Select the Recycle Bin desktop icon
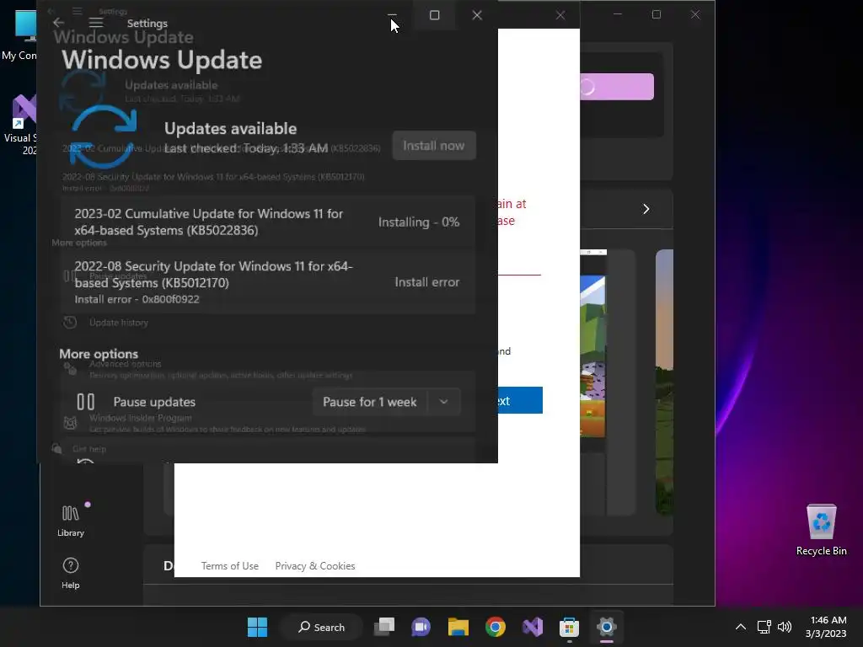 (x=821, y=531)
